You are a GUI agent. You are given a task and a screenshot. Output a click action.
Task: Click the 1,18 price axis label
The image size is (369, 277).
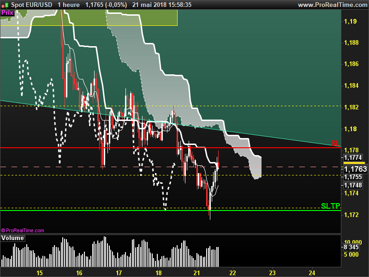point(351,129)
